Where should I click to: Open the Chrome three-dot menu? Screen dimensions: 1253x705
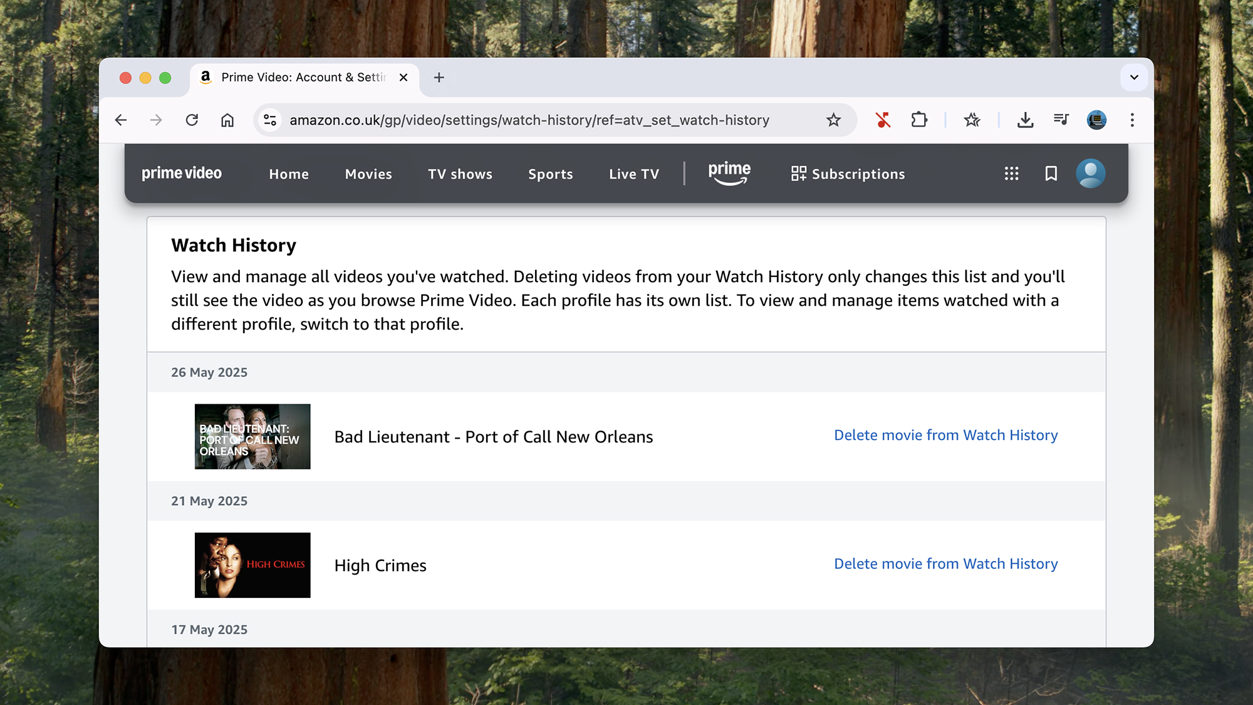(x=1131, y=120)
